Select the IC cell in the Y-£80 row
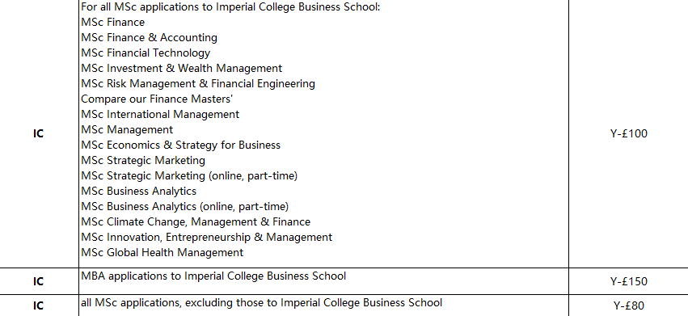Screen dimensions: 688x316 tap(39, 305)
